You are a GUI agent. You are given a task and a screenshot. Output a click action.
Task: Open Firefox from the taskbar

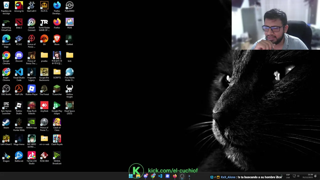[x=175, y=176]
